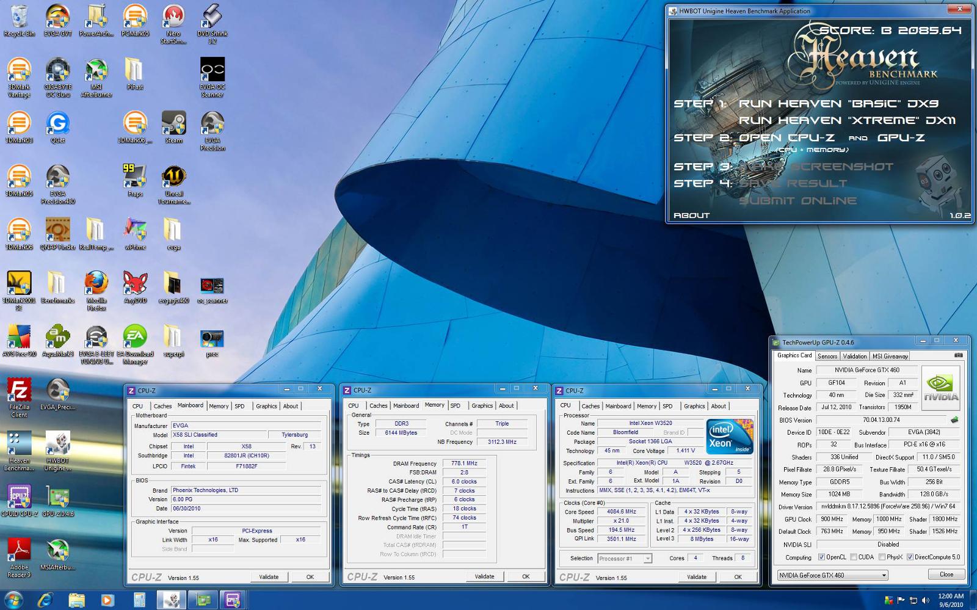Open the Recycle Bin desktop icon
This screenshot has width=977, height=610.
(19, 21)
